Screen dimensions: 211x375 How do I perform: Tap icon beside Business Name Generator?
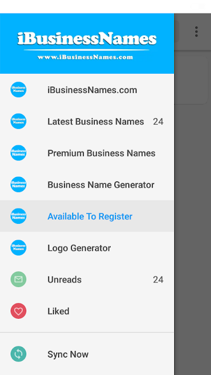18,185
